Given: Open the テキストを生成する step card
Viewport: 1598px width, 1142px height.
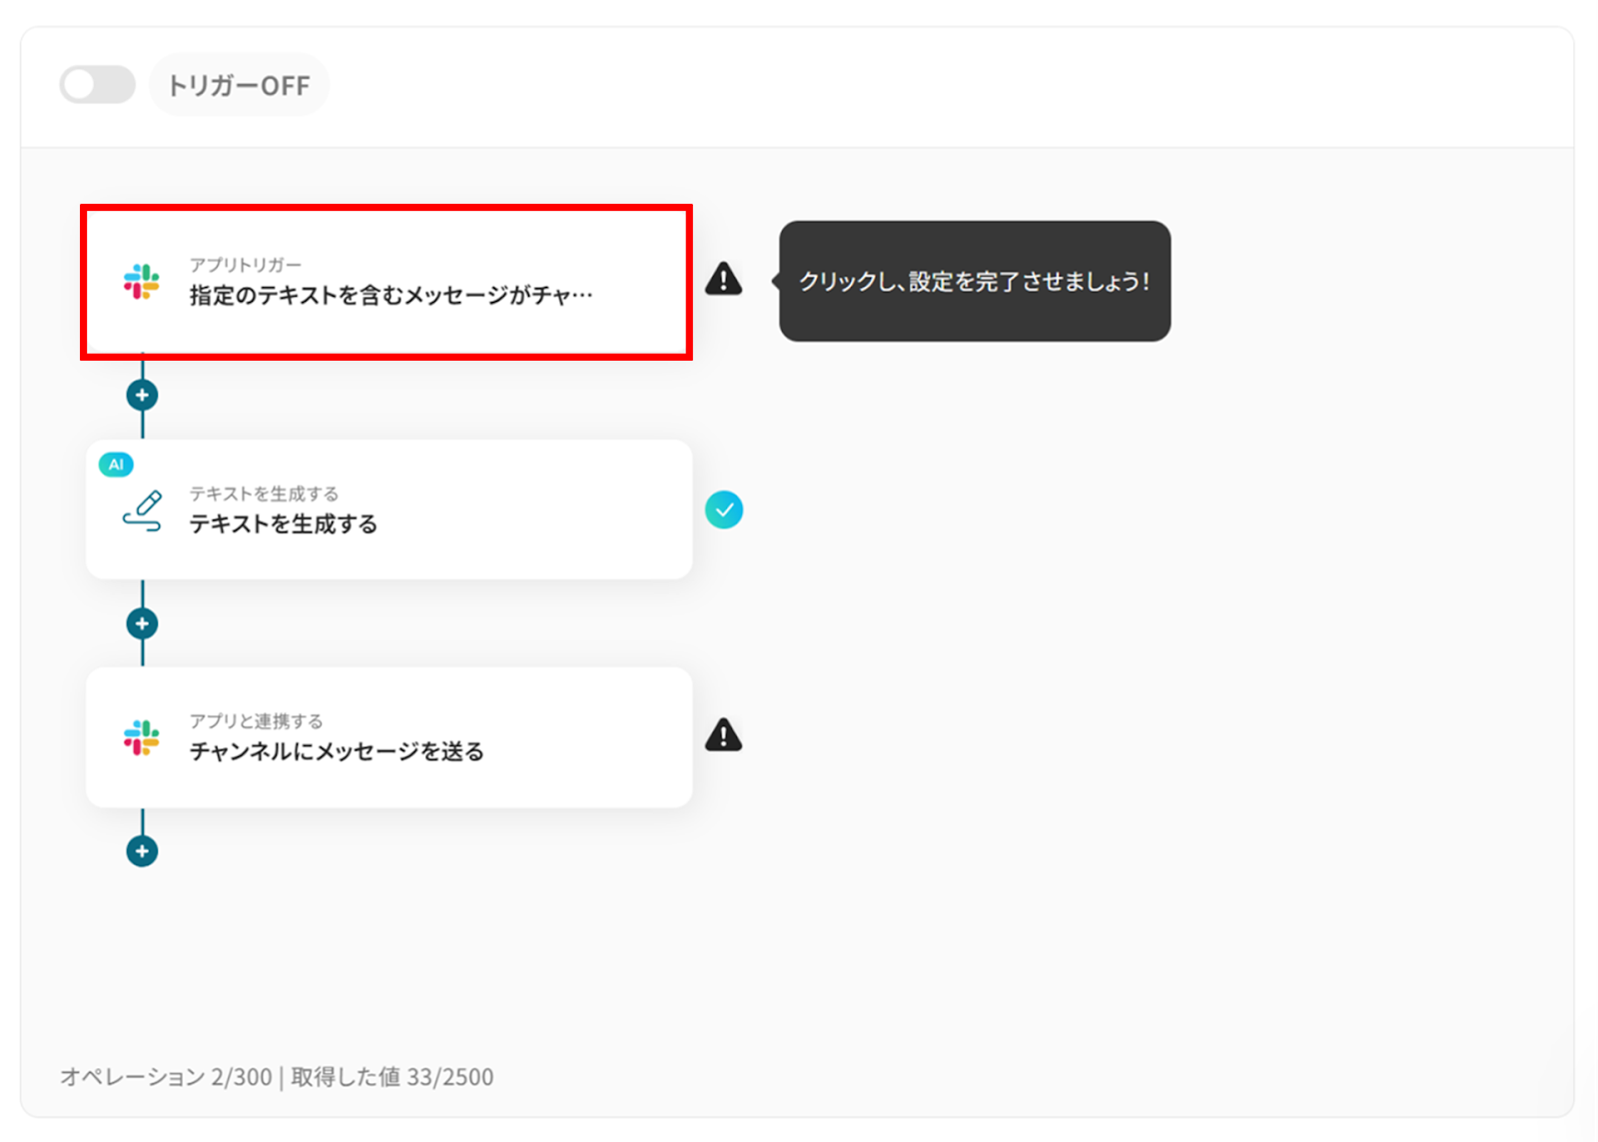Looking at the screenshot, I should [389, 510].
